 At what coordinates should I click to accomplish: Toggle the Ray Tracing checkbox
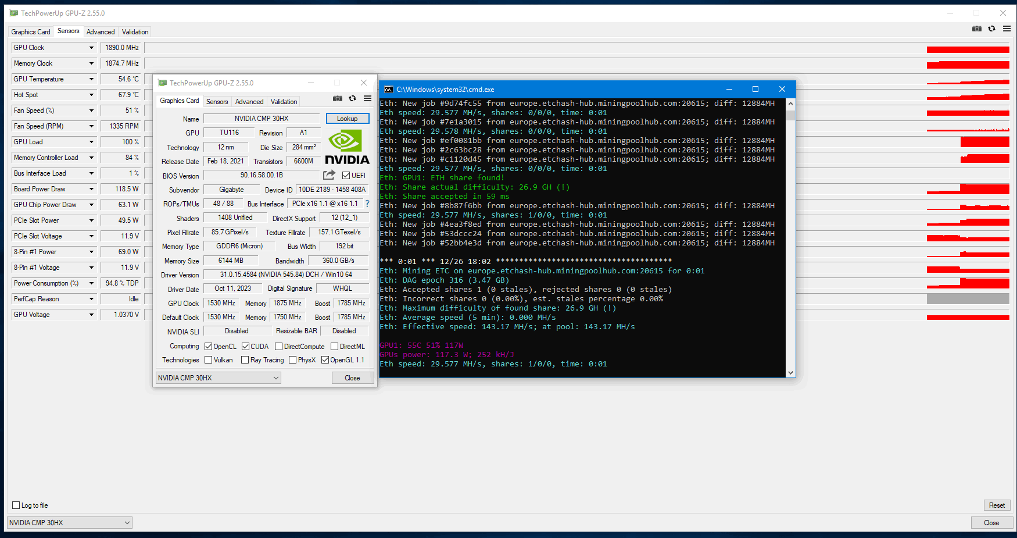(245, 360)
